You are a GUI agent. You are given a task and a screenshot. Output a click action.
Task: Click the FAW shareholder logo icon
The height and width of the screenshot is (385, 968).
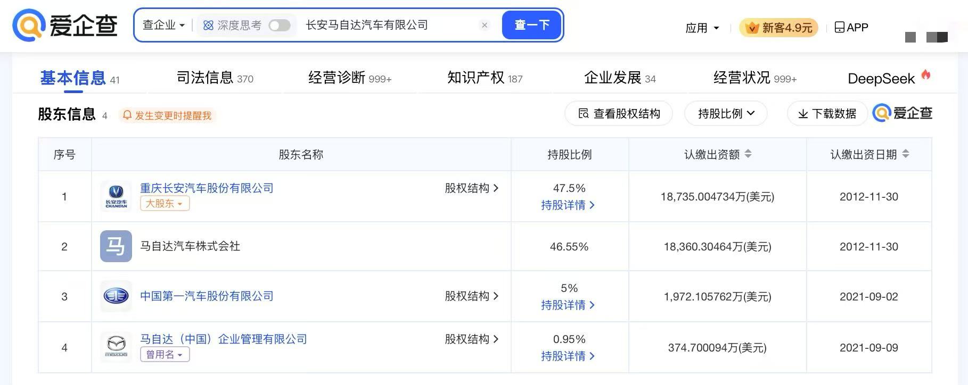click(x=116, y=296)
